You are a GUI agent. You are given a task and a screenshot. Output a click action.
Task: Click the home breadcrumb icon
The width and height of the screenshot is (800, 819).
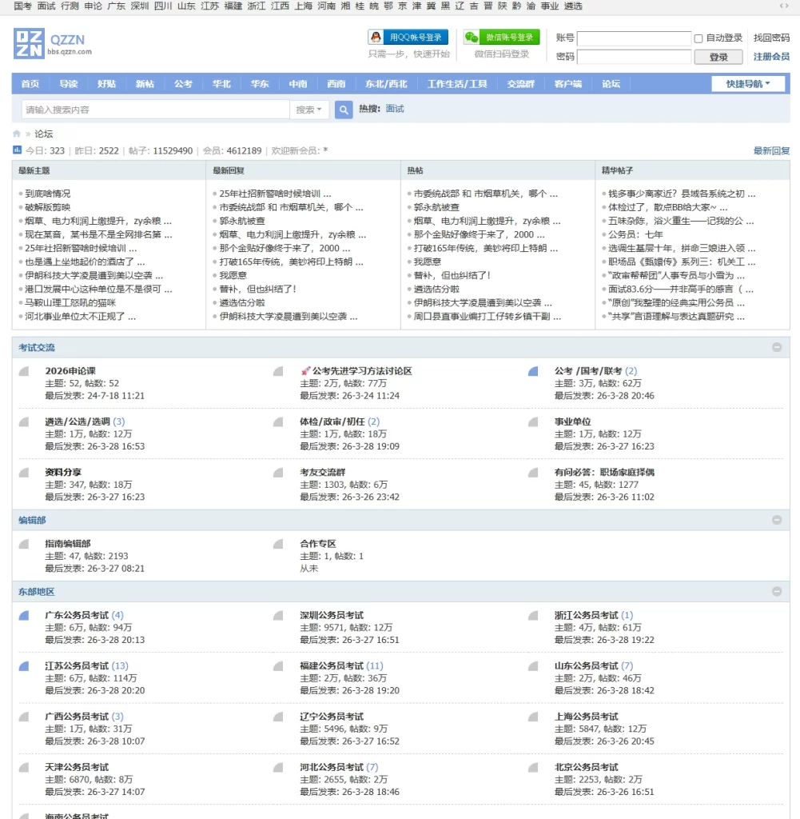(x=16, y=134)
